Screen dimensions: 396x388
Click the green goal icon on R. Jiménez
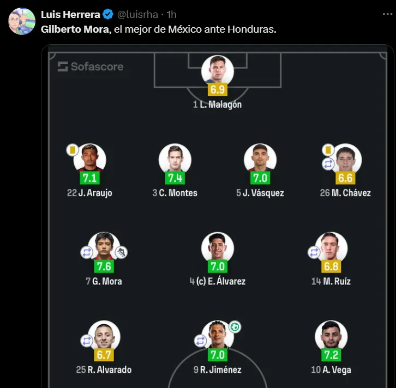click(x=235, y=327)
